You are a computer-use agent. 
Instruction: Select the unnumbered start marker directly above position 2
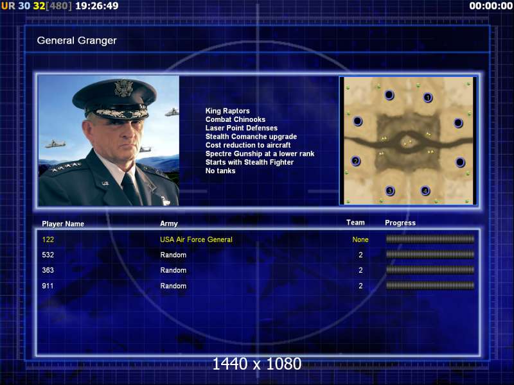click(x=358, y=121)
